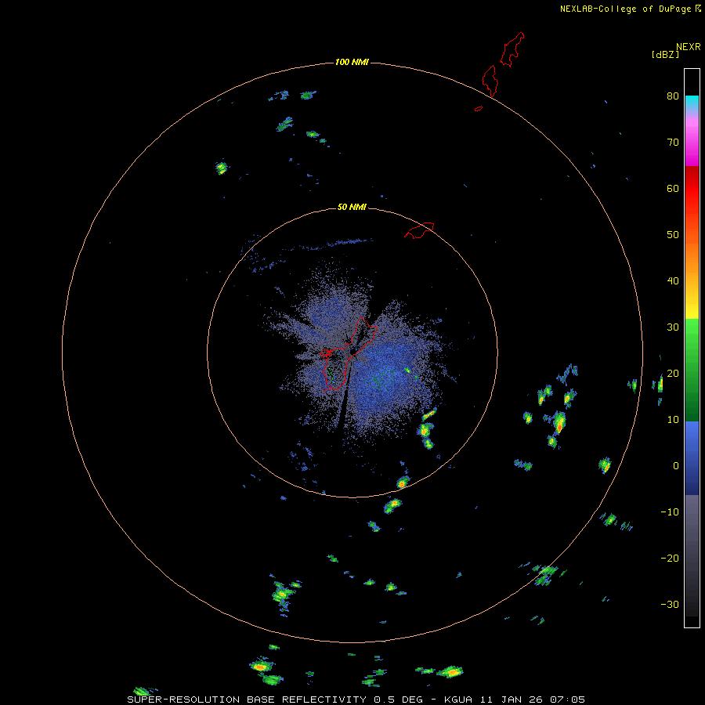Click the NEXR label above the color scale
The width and height of the screenshot is (705, 705).
coord(688,47)
